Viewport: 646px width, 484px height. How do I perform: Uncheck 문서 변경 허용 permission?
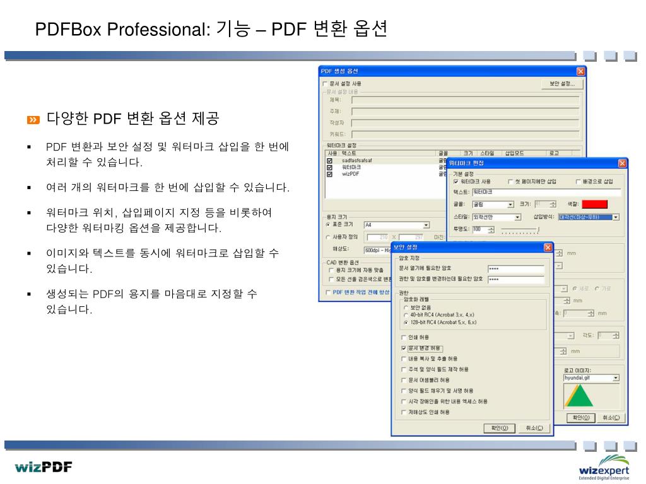(404, 348)
